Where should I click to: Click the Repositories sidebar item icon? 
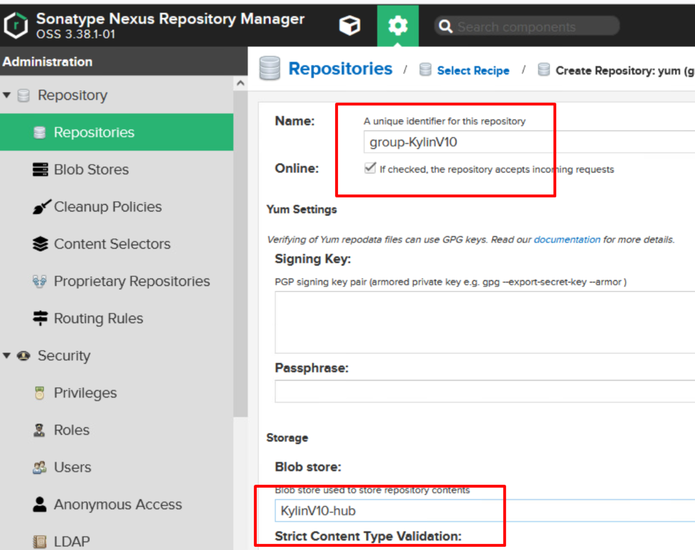[40, 133]
